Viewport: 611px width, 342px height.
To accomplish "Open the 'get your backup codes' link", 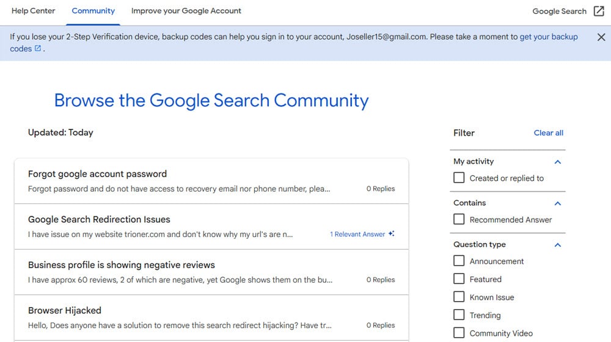I will [x=548, y=37].
